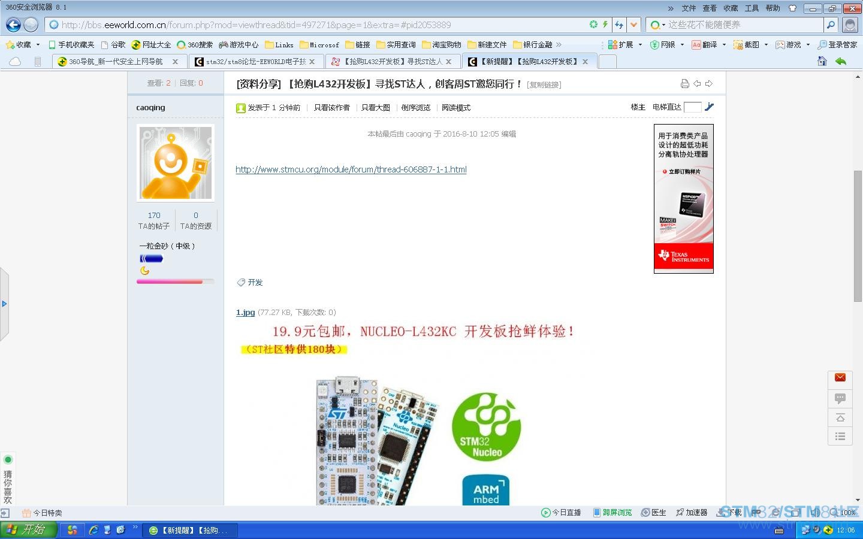Click 倒序浏览 reverse order link
The height and width of the screenshot is (539, 863).
point(416,108)
